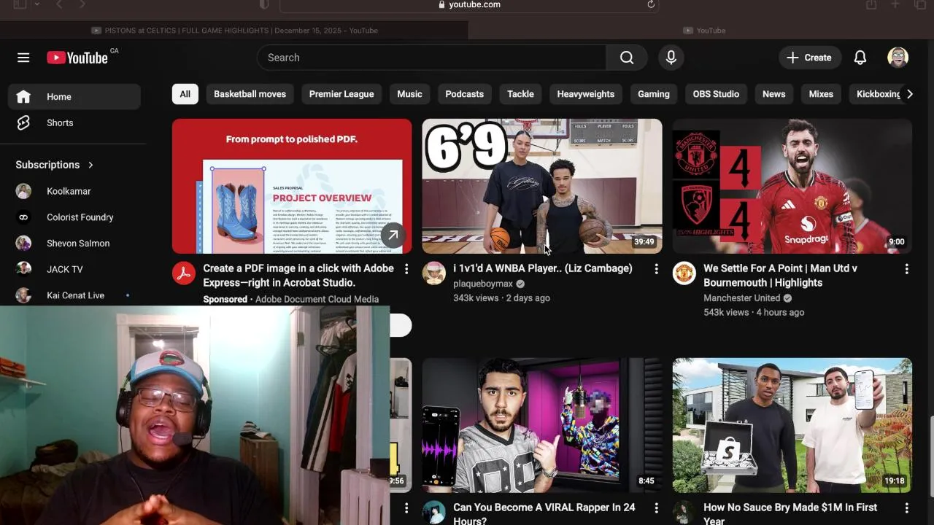Select the Podcasts filter chip
934x525 pixels.
click(x=465, y=94)
